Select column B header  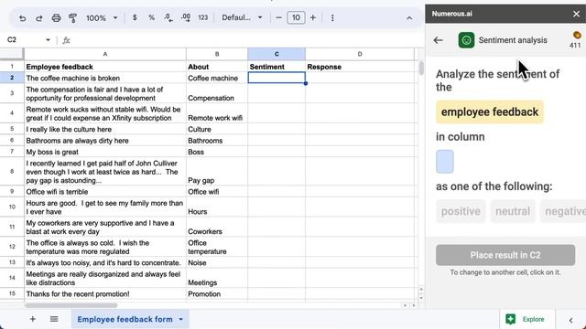[x=217, y=54]
